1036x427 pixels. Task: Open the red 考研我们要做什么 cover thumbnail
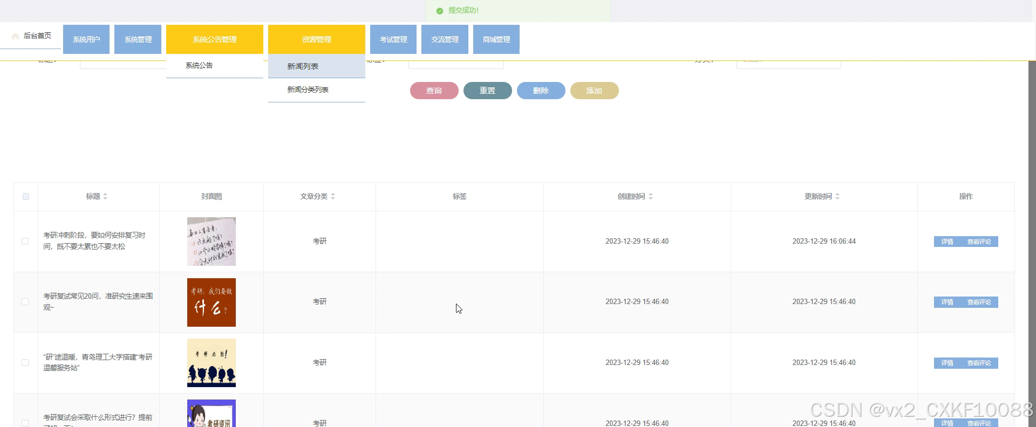[x=212, y=302]
